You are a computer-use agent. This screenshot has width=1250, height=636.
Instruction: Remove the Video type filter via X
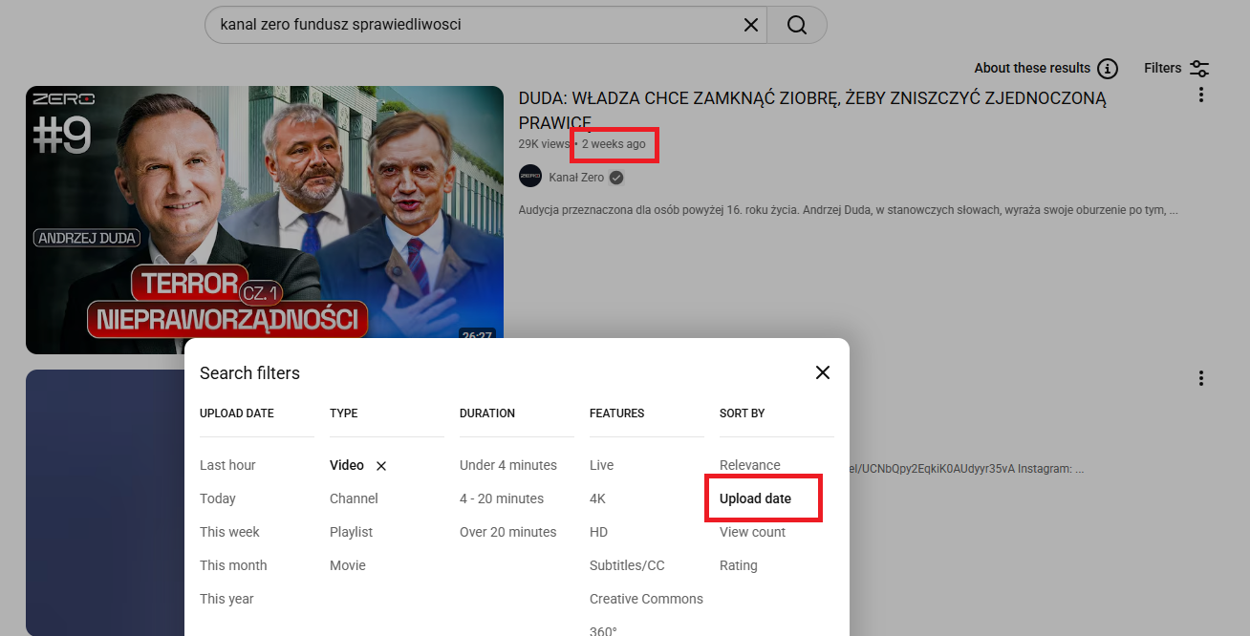381,466
